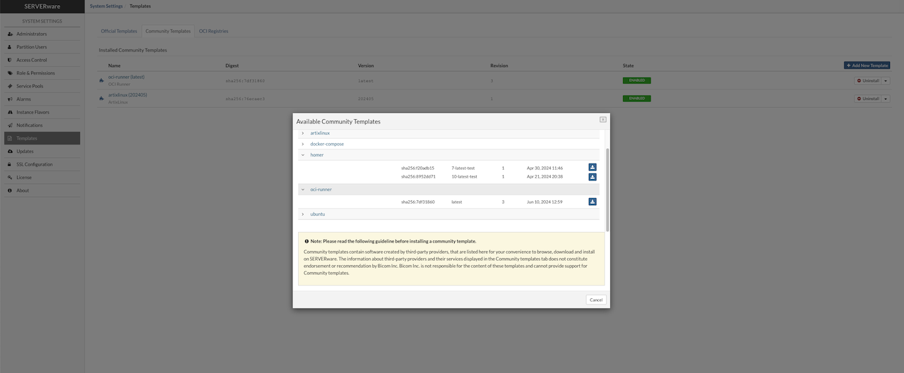The image size is (904, 373).
Task: Click the Updates cloud icon
Action: click(x=10, y=152)
